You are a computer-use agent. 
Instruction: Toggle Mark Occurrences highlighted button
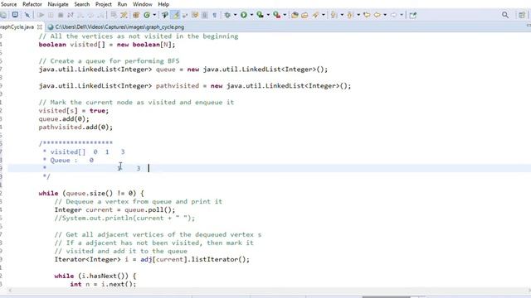[x=176, y=15]
